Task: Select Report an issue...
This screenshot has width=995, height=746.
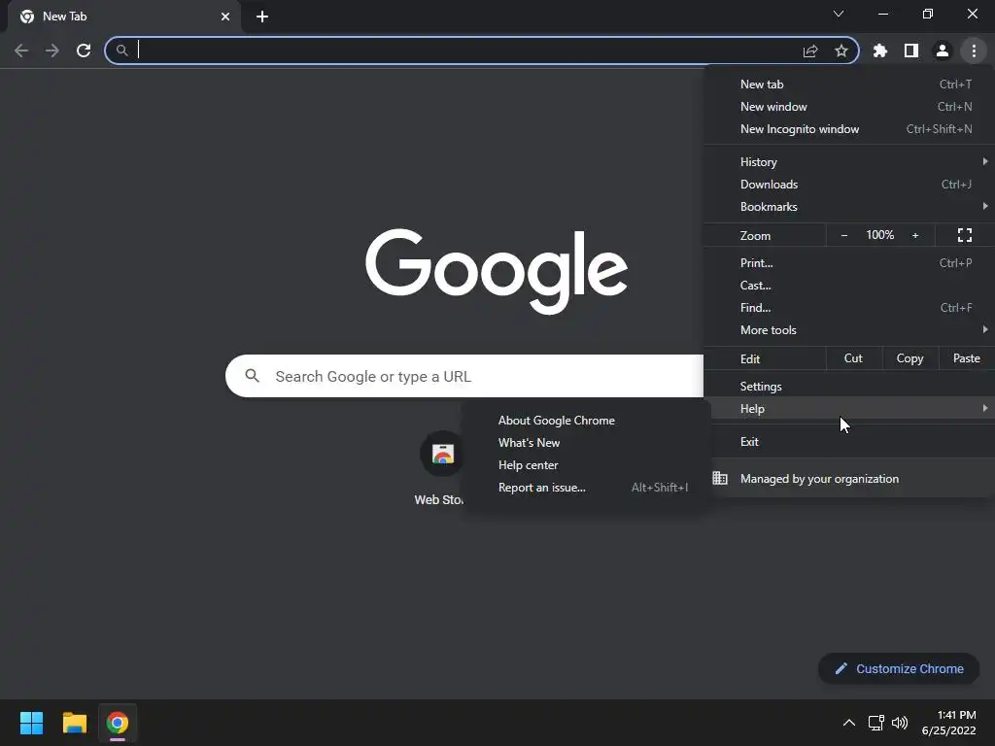Action: pyautogui.click(x=587, y=488)
